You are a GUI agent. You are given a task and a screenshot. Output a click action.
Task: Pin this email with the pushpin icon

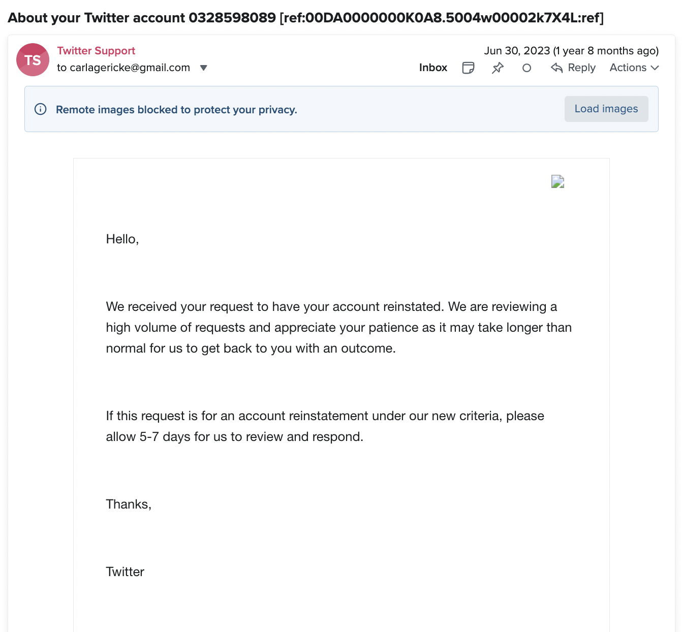(498, 68)
